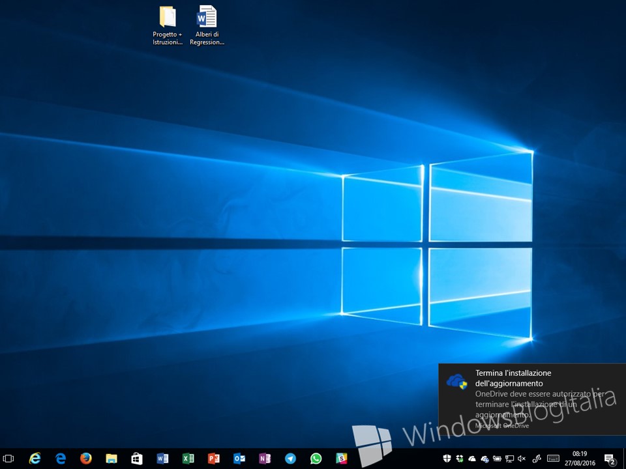Open the Action Center notifications icon
626x469 pixels.
point(610,459)
